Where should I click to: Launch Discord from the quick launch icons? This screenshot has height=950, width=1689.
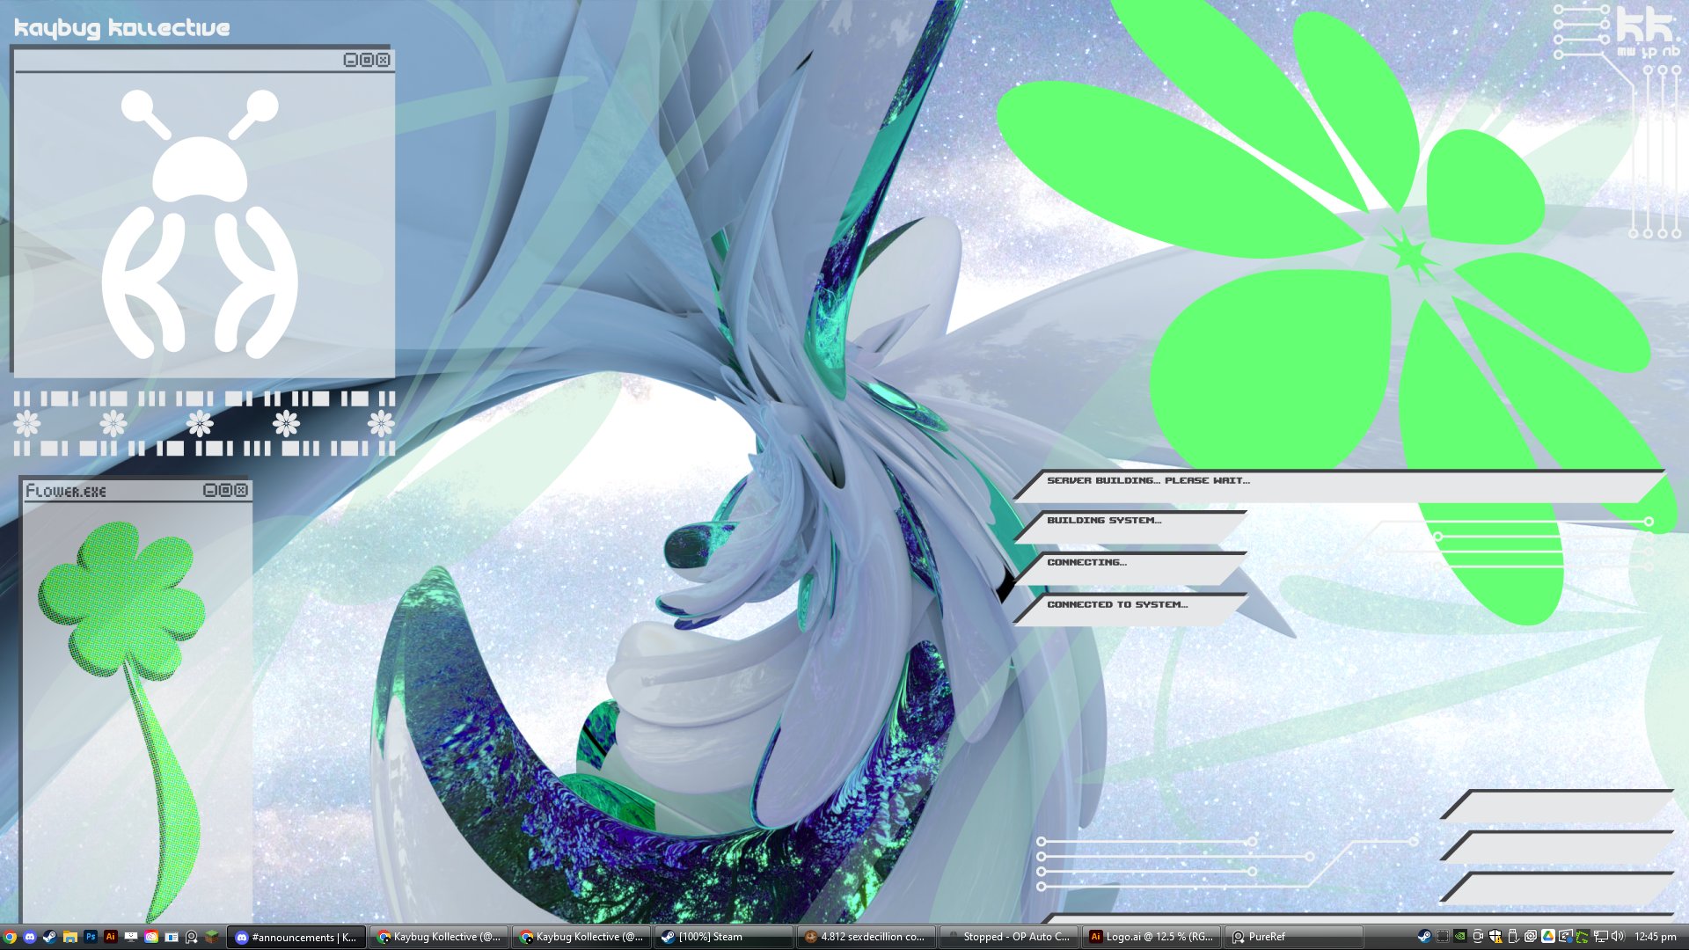coord(30,937)
